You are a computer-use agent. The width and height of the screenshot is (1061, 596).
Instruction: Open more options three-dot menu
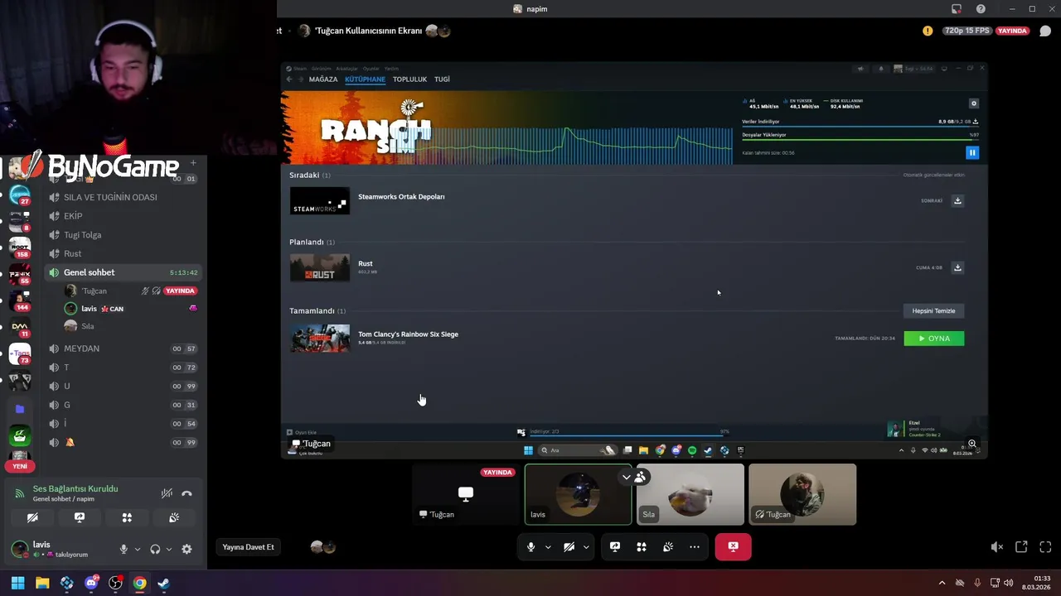pos(695,547)
